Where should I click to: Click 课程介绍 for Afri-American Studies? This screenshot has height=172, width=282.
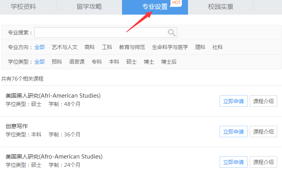pos(263,101)
